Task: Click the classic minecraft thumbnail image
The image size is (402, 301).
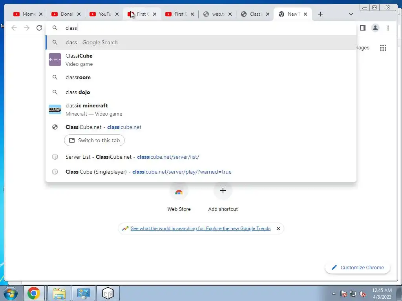Action: 55,109
